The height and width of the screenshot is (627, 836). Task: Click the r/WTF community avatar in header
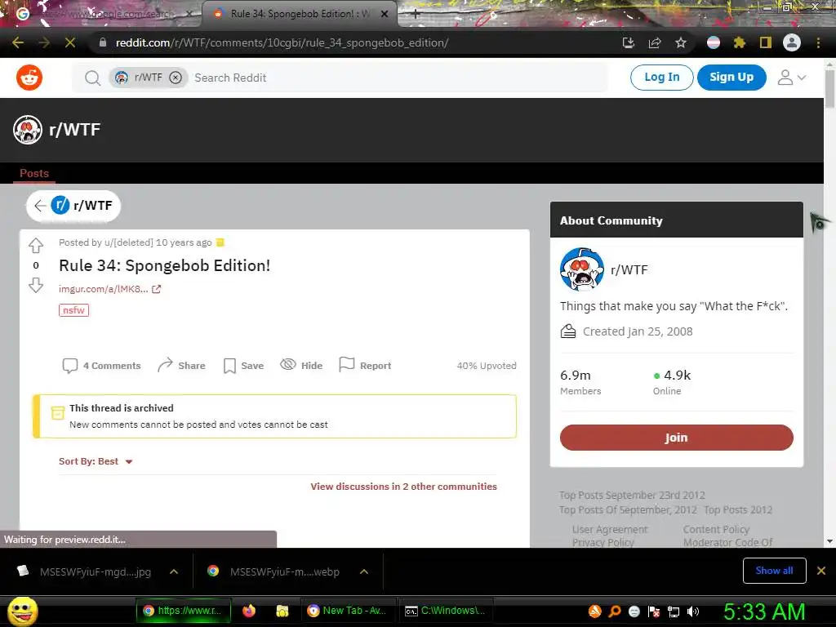pyautogui.click(x=28, y=130)
